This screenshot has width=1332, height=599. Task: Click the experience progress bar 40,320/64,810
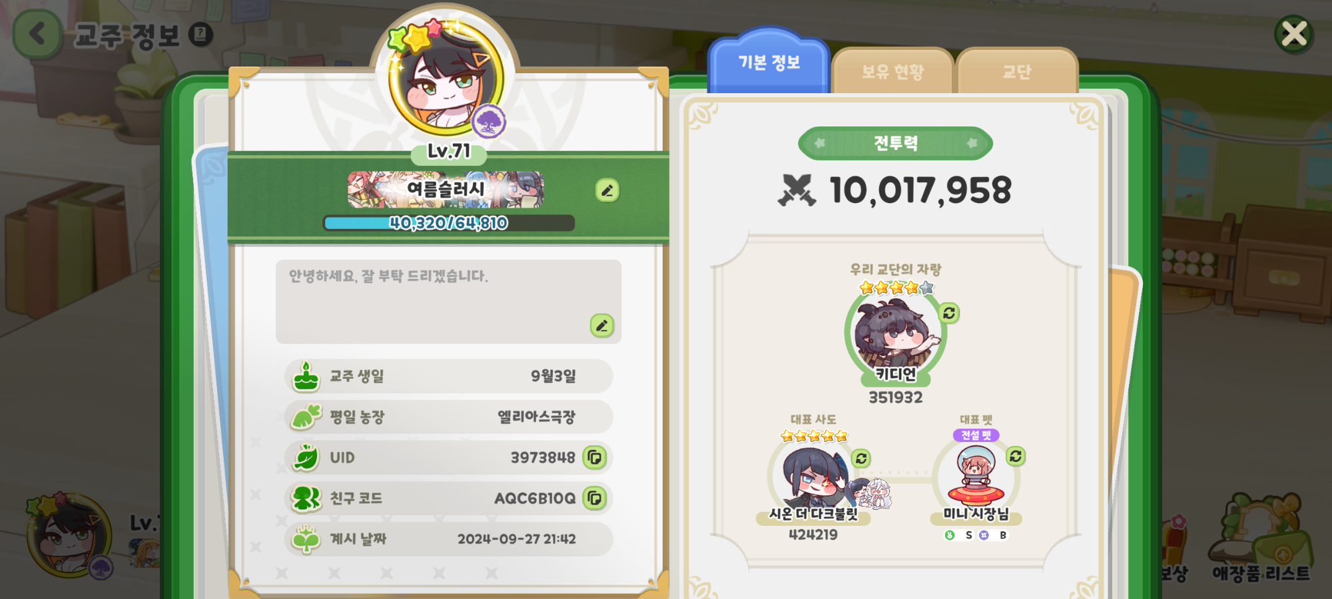click(x=449, y=223)
